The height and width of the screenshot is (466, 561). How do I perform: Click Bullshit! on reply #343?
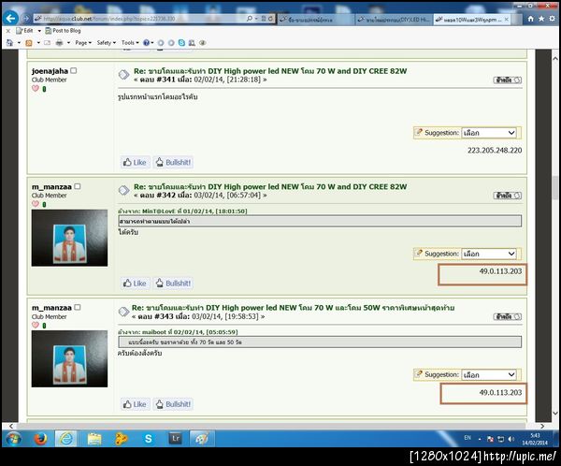click(x=174, y=404)
